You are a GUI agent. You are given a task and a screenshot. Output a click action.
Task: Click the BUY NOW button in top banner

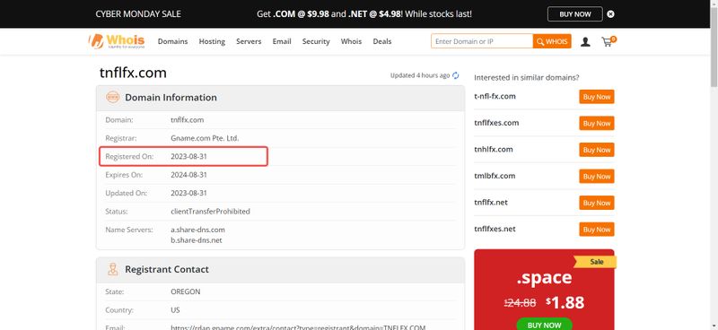[575, 14]
